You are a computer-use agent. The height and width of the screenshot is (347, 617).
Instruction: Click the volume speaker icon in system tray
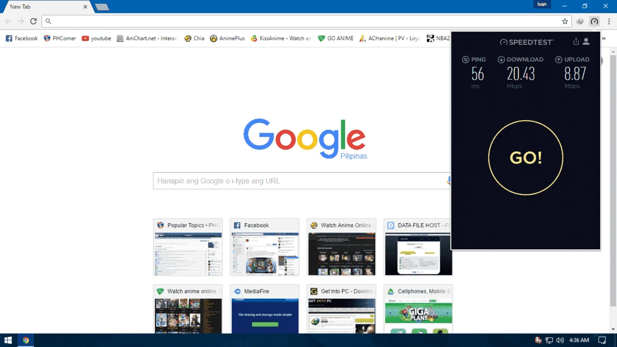(560, 340)
